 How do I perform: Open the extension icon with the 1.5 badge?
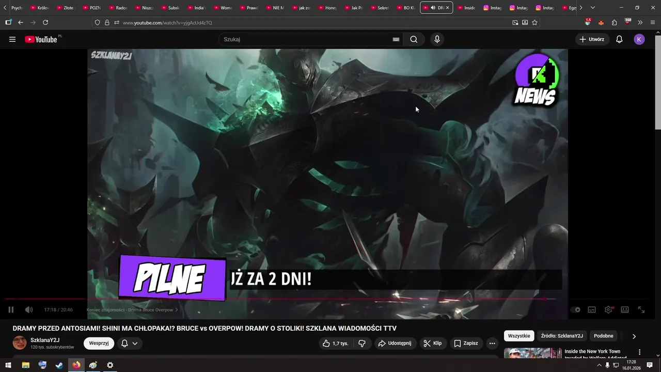(x=588, y=22)
